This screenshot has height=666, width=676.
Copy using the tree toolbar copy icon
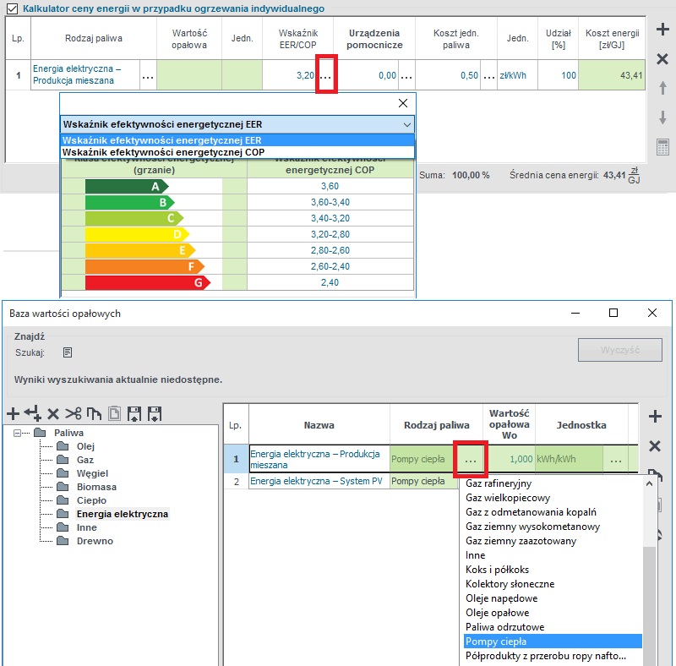click(x=94, y=413)
